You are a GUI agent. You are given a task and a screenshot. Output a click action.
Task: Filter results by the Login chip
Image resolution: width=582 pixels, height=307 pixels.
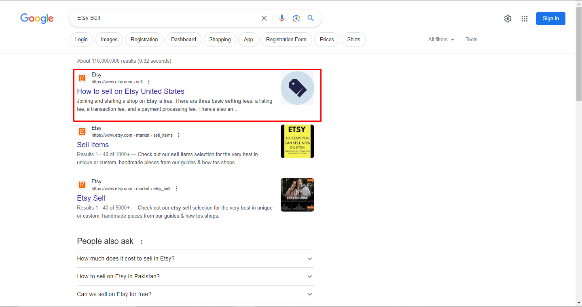(81, 40)
